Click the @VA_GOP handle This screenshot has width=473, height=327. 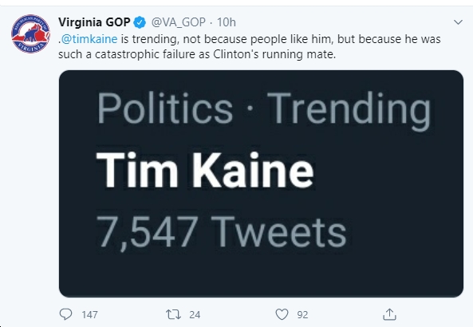(178, 22)
